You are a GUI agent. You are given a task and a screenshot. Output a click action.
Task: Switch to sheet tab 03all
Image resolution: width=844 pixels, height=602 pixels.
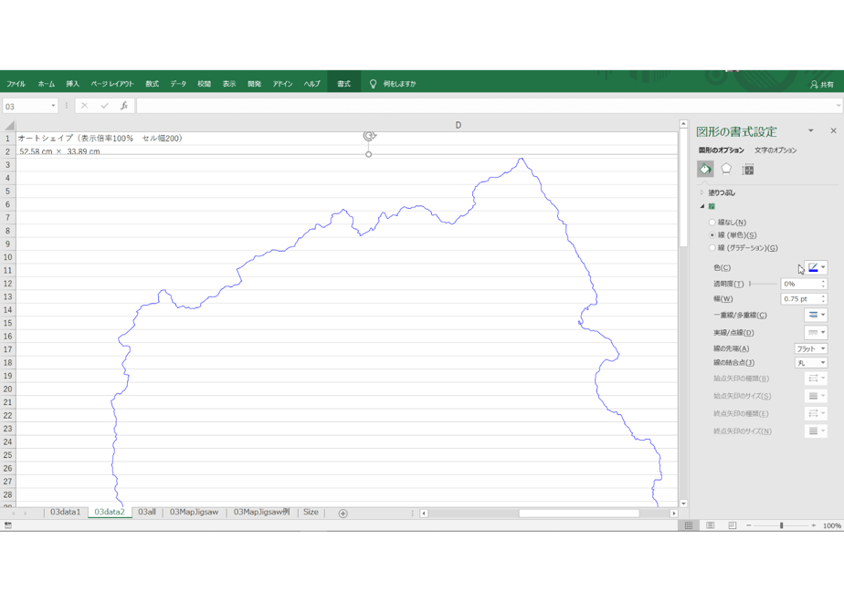(147, 513)
